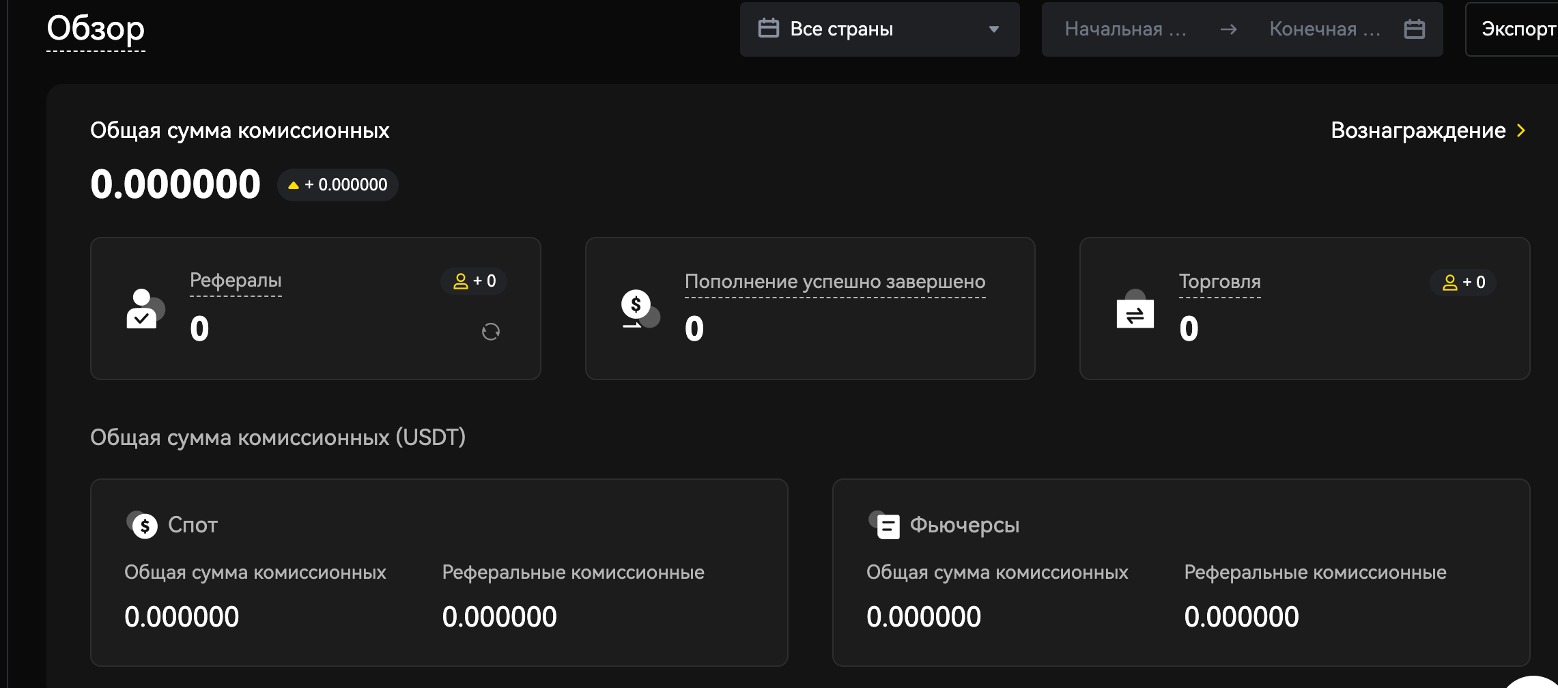Click the Обзор heading
The width and height of the screenshot is (1558, 688).
click(96, 29)
